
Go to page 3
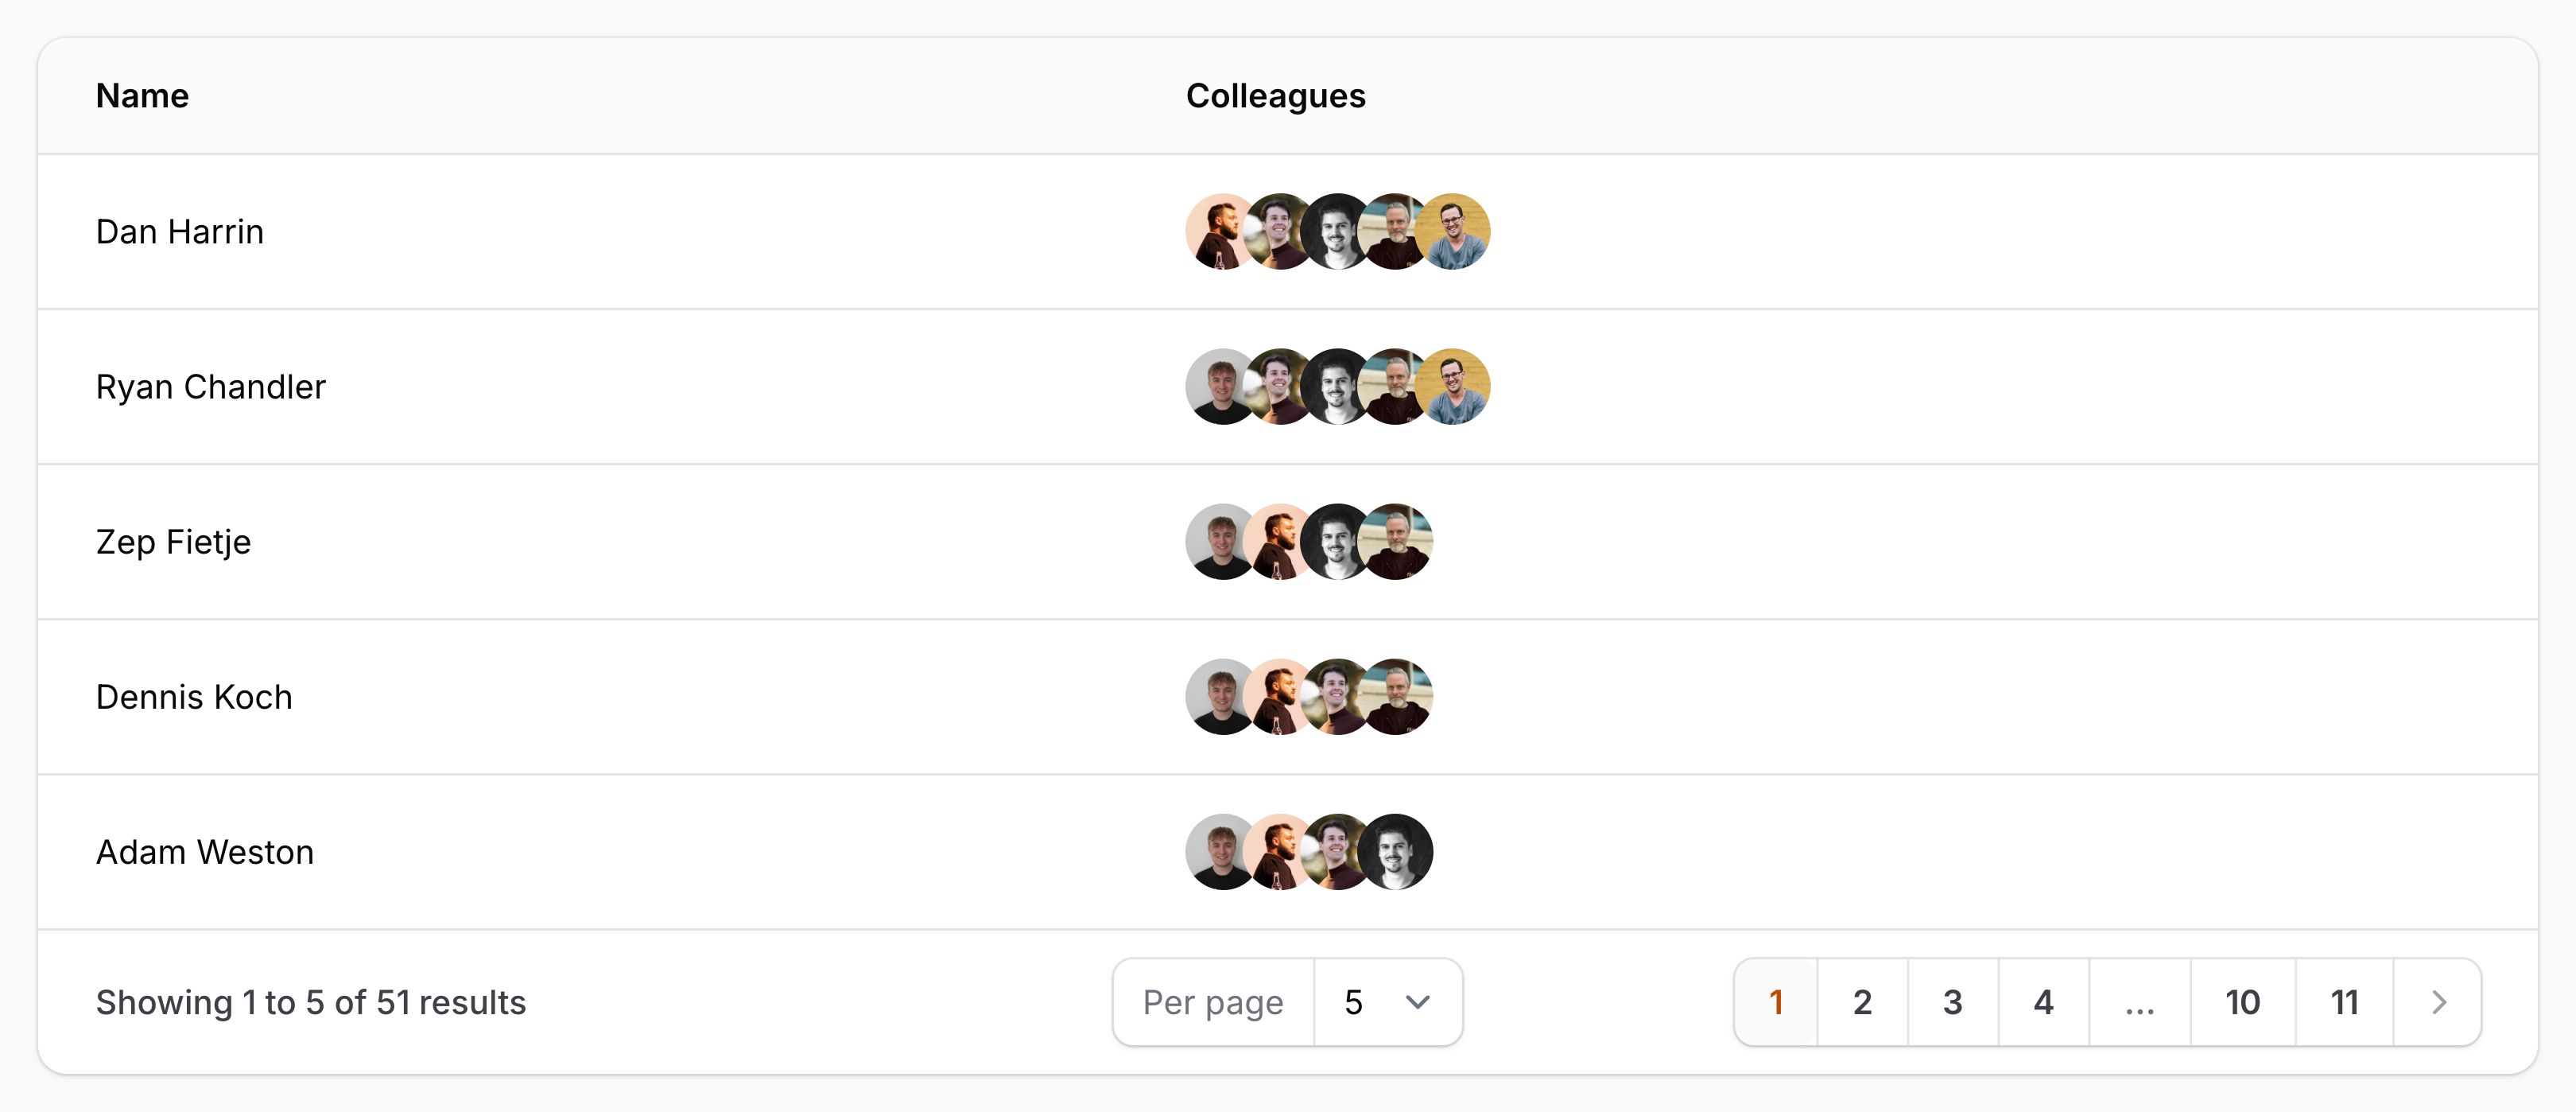(1952, 1002)
